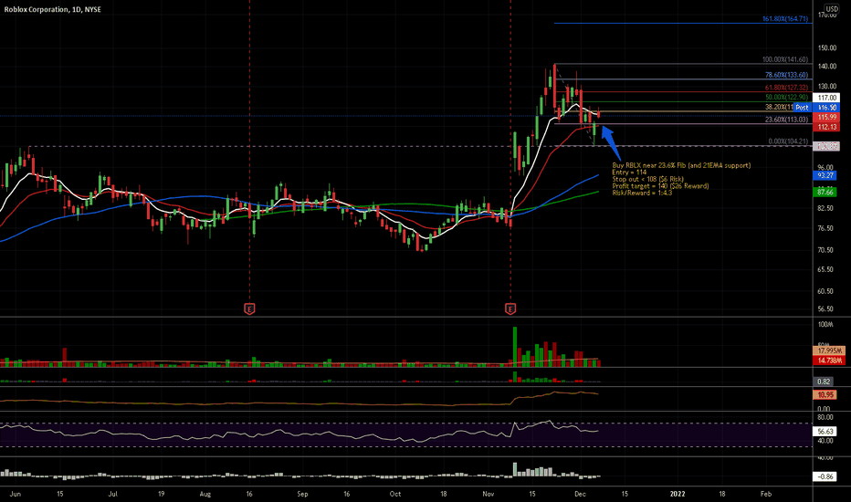Select the 0.00%(104.21) Fibonacci label
Image resolution: width=851 pixels, height=502 pixels.
(x=788, y=141)
